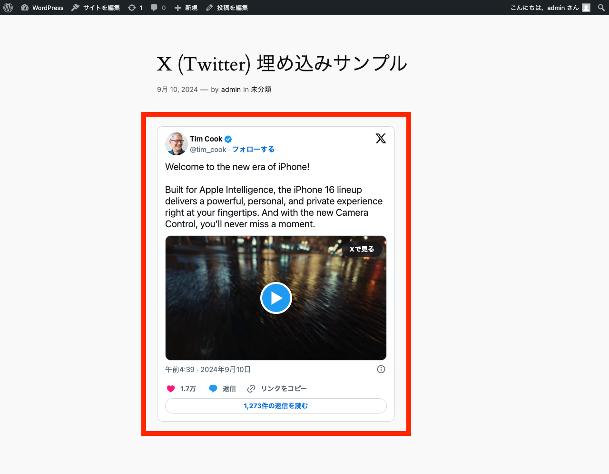Open the こんにちは、admin さん account menu
This screenshot has width=609, height=474.
tap(550, 8)
